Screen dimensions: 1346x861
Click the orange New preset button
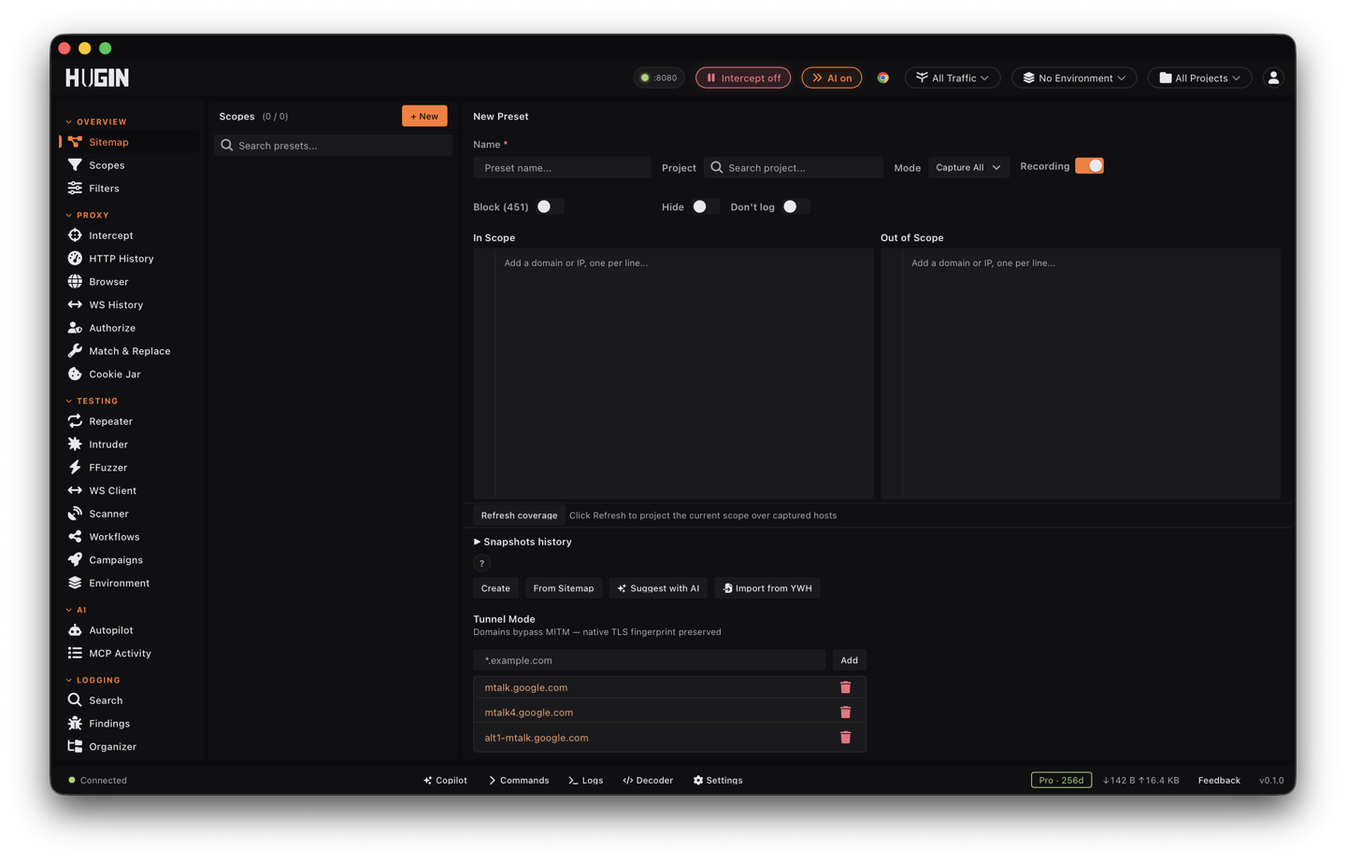(424, 116)
